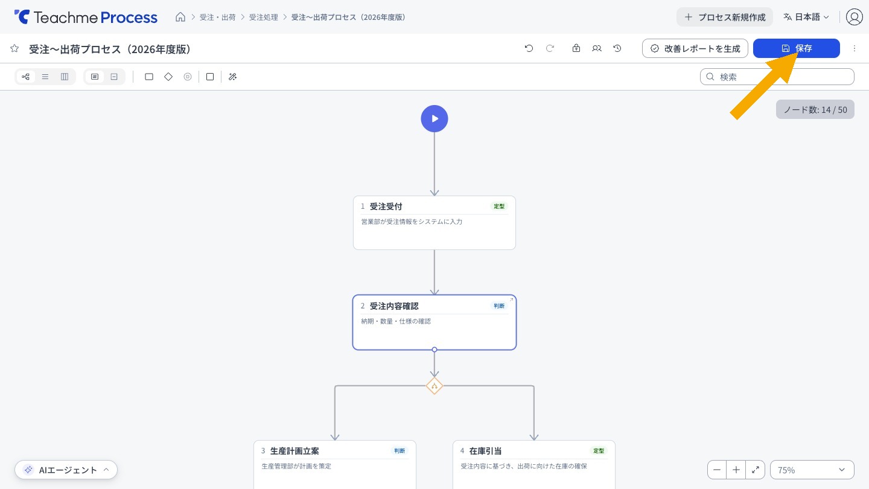This screenshot has width=869, height=489.
Task: Star the 受注〜出荷プロセス title as favorite
Action: click(x=14, y=48)
